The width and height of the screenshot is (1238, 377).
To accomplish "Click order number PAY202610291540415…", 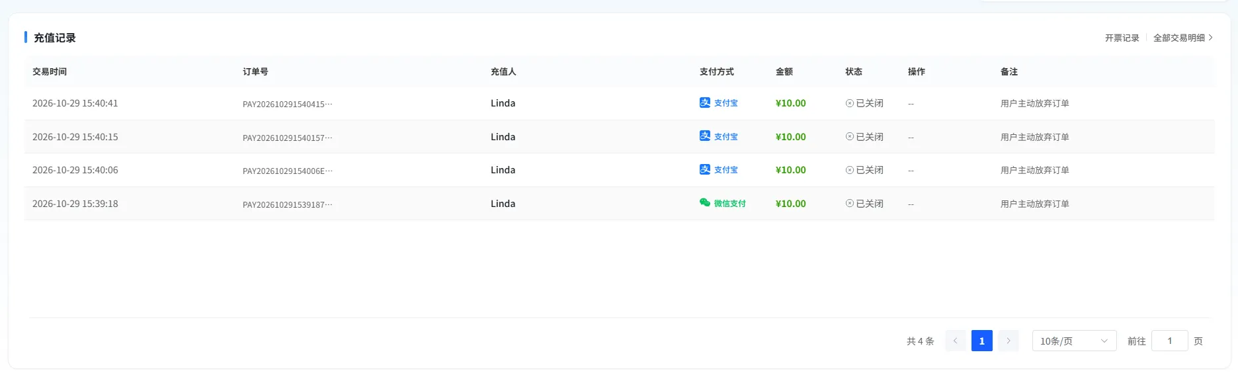I will [x=288, y=105].
